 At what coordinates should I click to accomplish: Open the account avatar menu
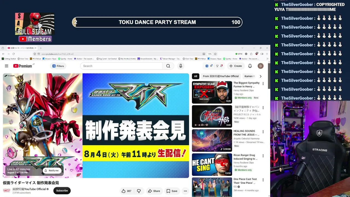[261, 66]
